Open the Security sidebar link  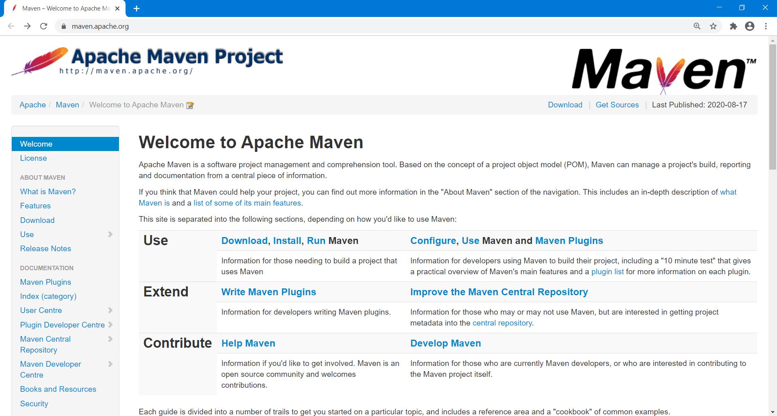pos(34,403)
